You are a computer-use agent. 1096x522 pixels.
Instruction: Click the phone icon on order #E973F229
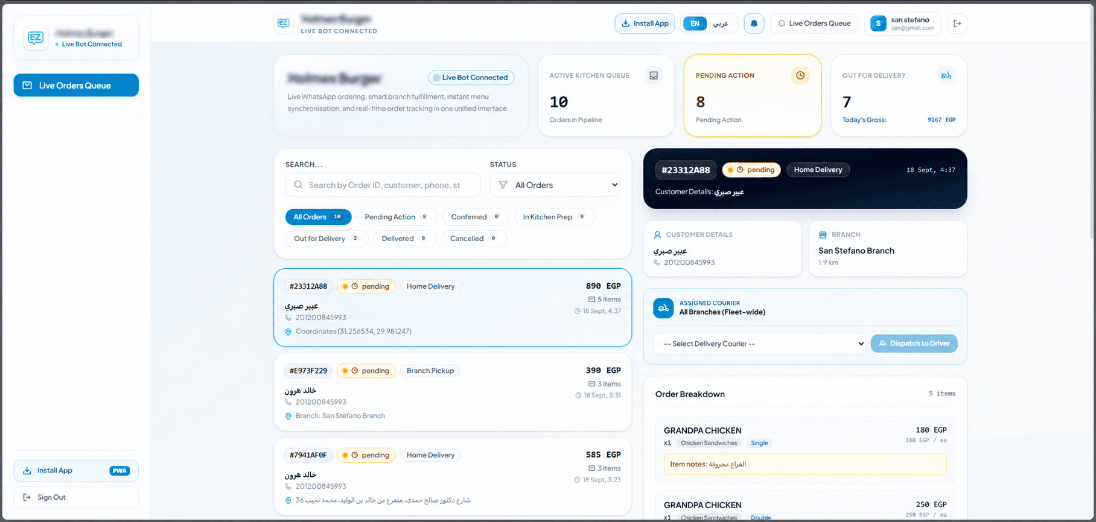click(x=288, y=402)
